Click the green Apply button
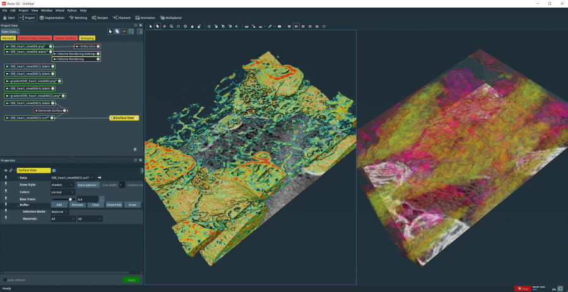This screenshot has width=568, height=292. [x=131, y=279]
